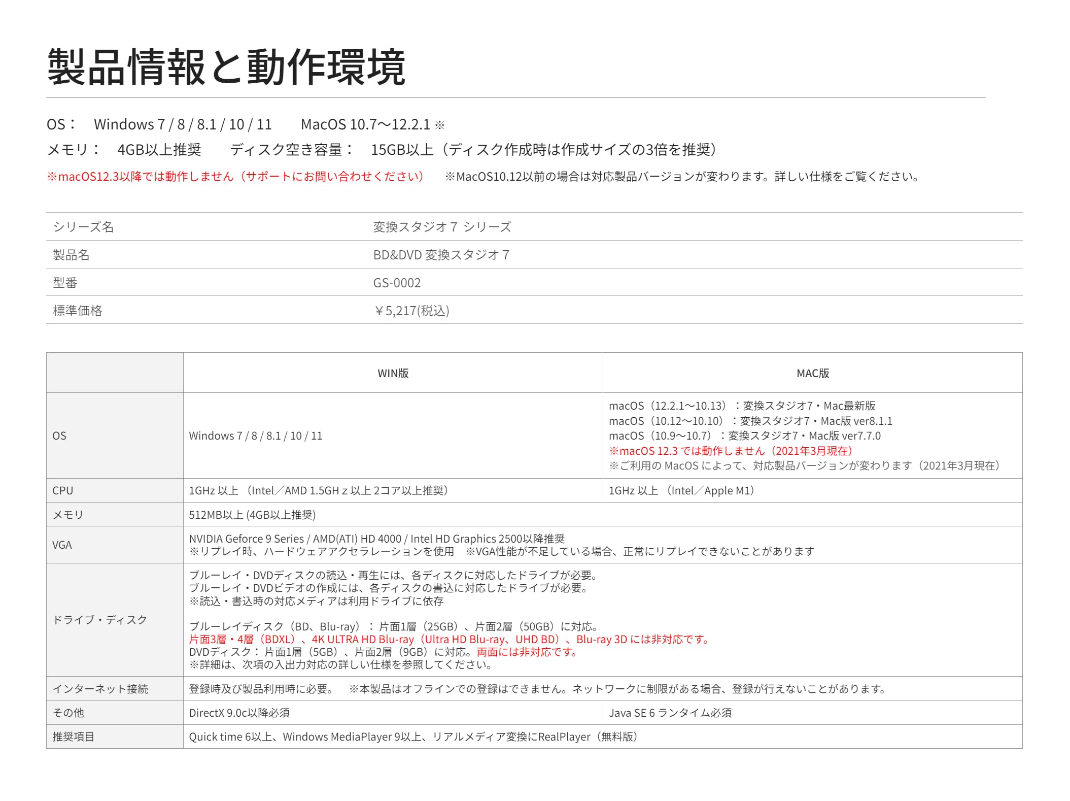Image resolution: width=1070 pixels, height=801 pixels.
Task: Click the MacOS10.12 version note text
Action: (x=682, y=177)
